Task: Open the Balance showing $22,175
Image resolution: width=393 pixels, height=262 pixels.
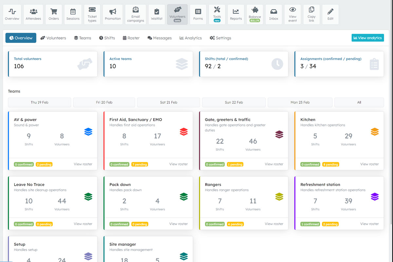Action: (254, 14)
